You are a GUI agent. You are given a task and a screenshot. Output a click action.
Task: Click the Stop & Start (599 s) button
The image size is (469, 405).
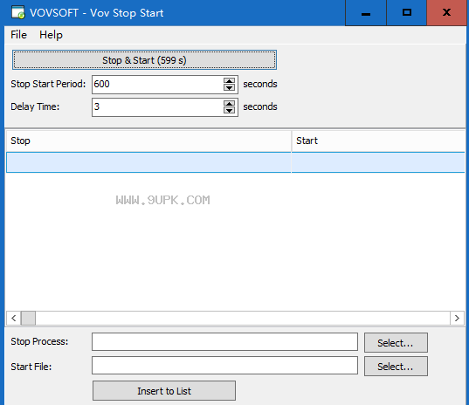pyautogui.click(x=144, y=60)
